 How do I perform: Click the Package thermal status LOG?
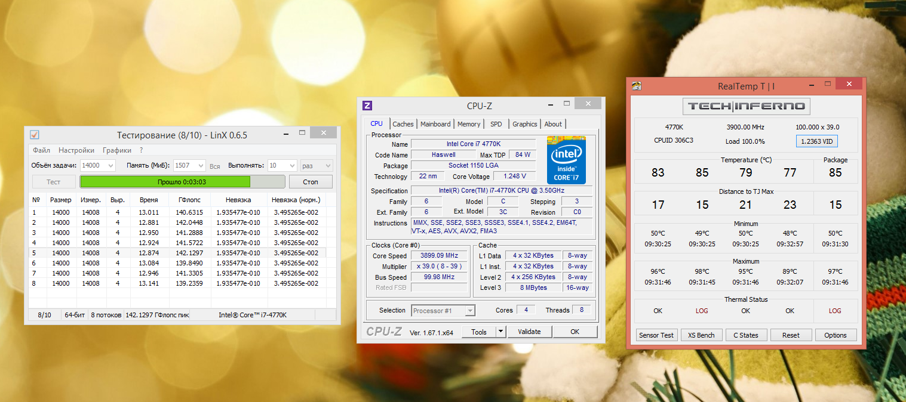tap(835, 311)
